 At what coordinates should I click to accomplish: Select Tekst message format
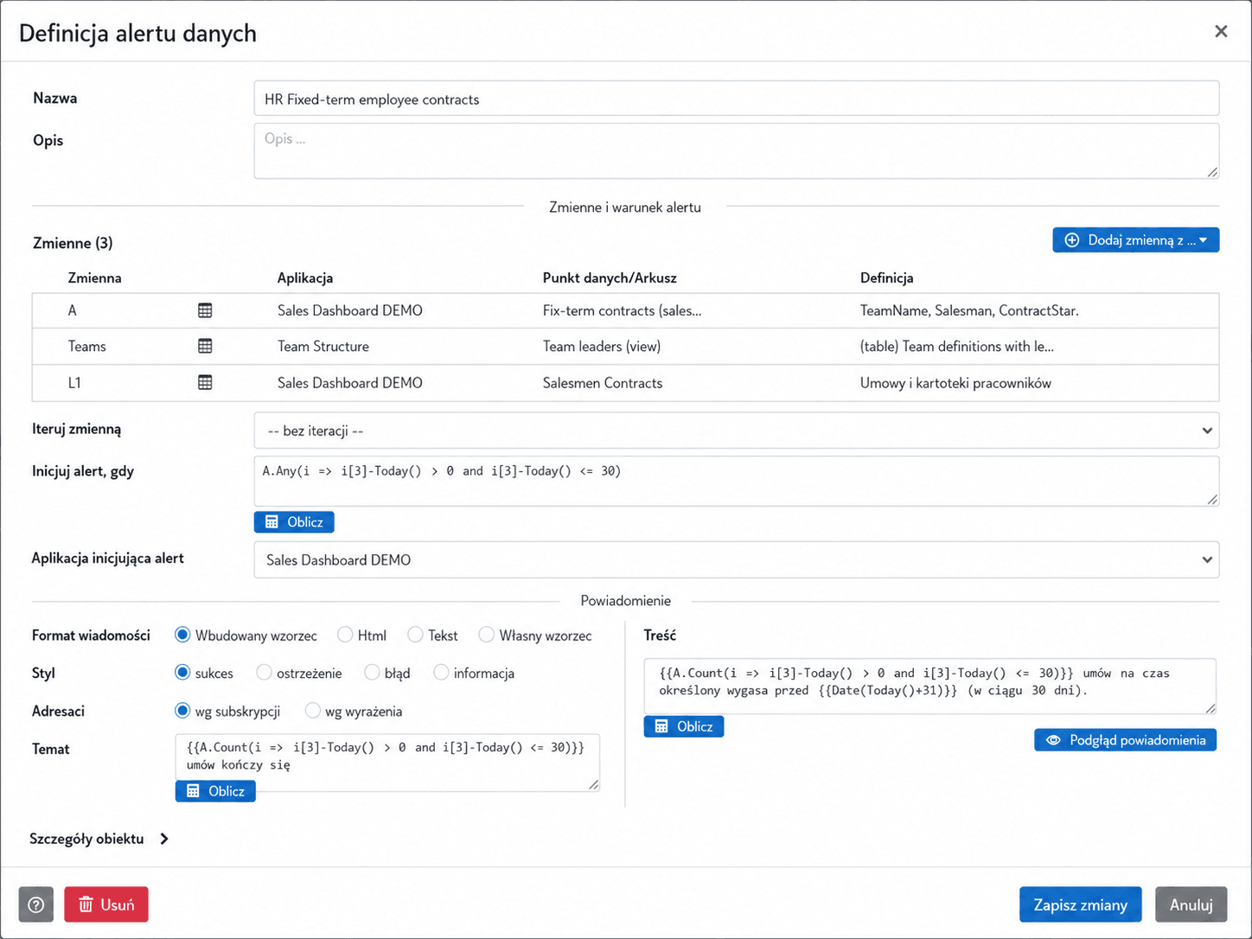tap(415, 636)
